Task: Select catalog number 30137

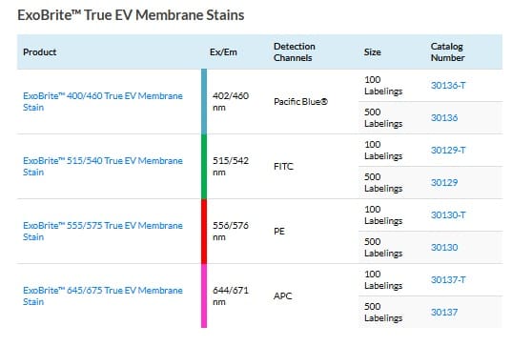Action: tap(444, 313)
